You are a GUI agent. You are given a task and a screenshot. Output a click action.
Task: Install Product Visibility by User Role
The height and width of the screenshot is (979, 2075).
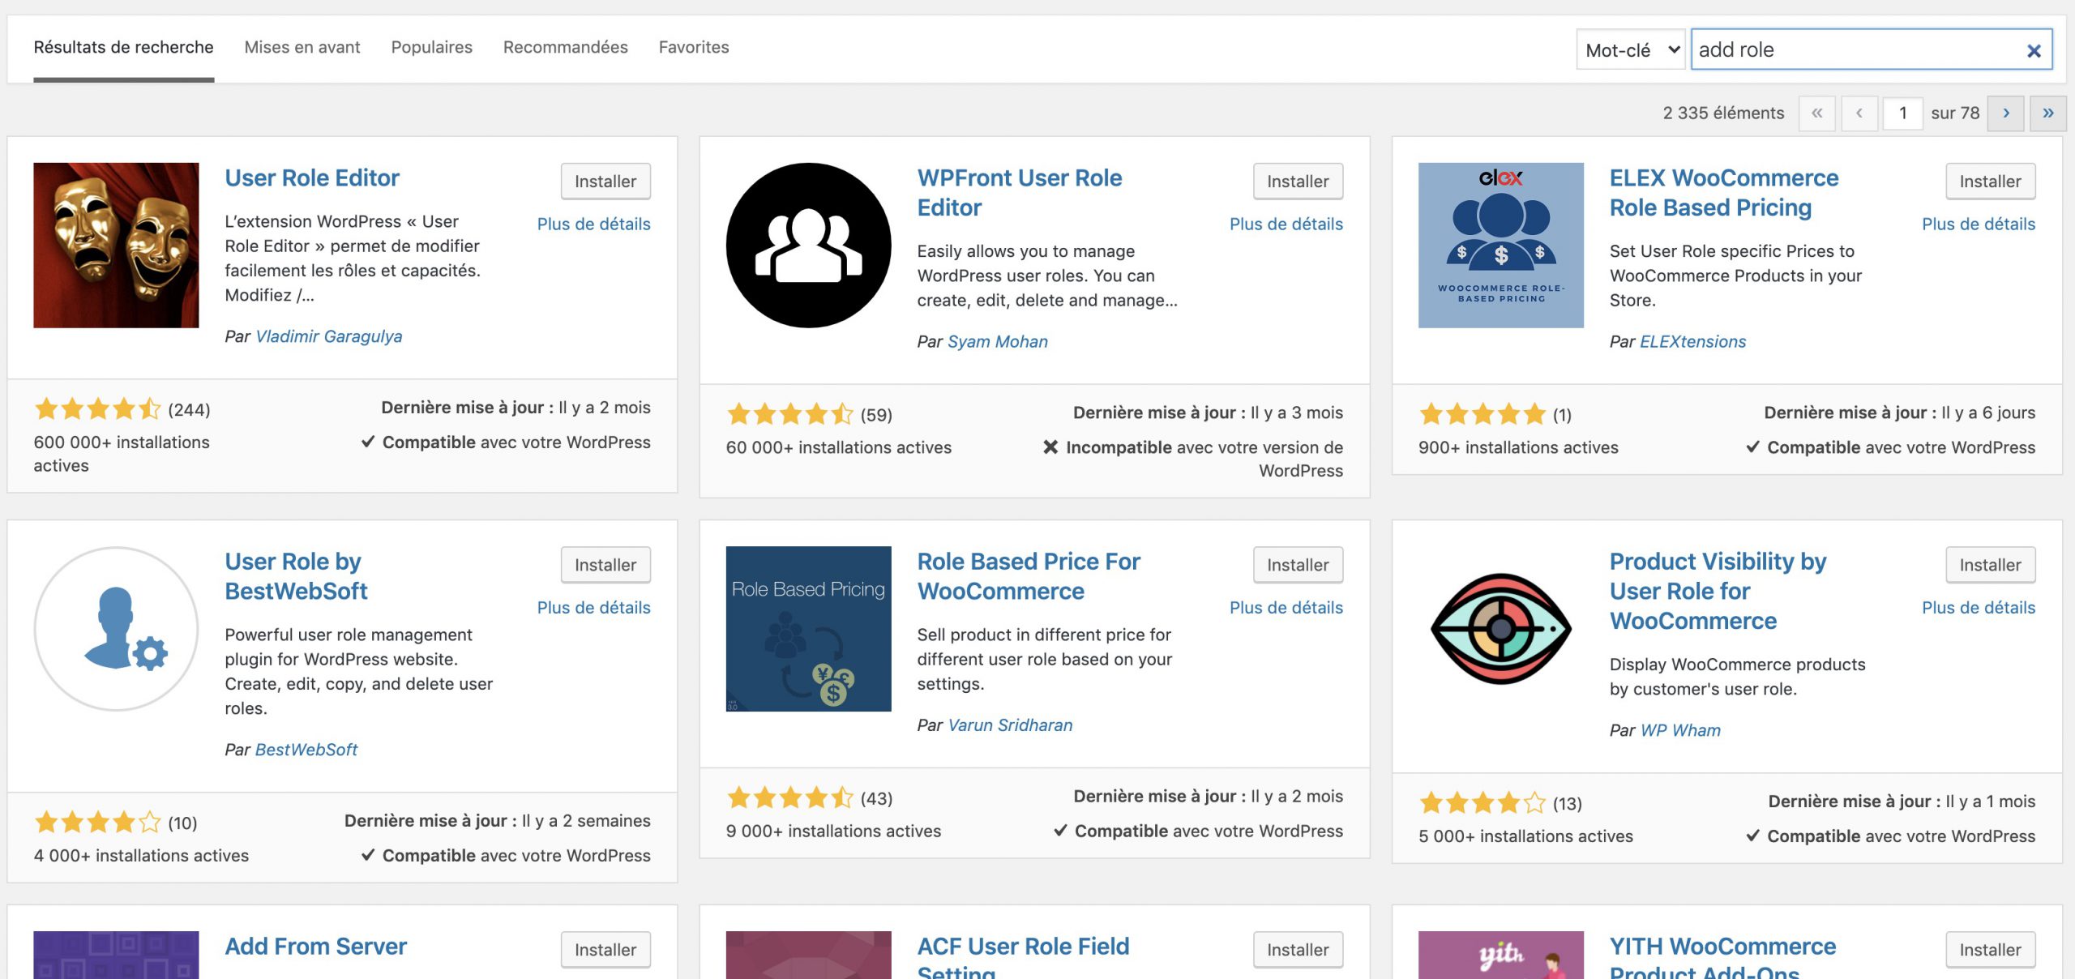point(1990,565)
